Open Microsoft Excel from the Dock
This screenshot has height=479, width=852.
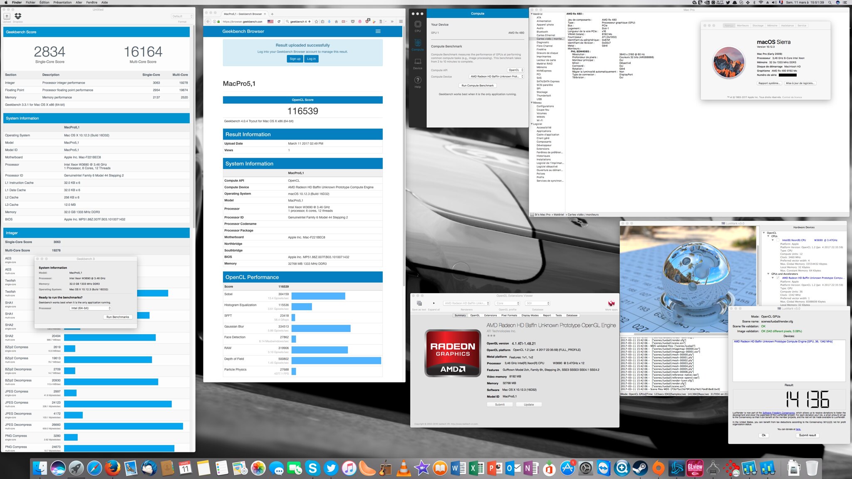coord(476,469)
